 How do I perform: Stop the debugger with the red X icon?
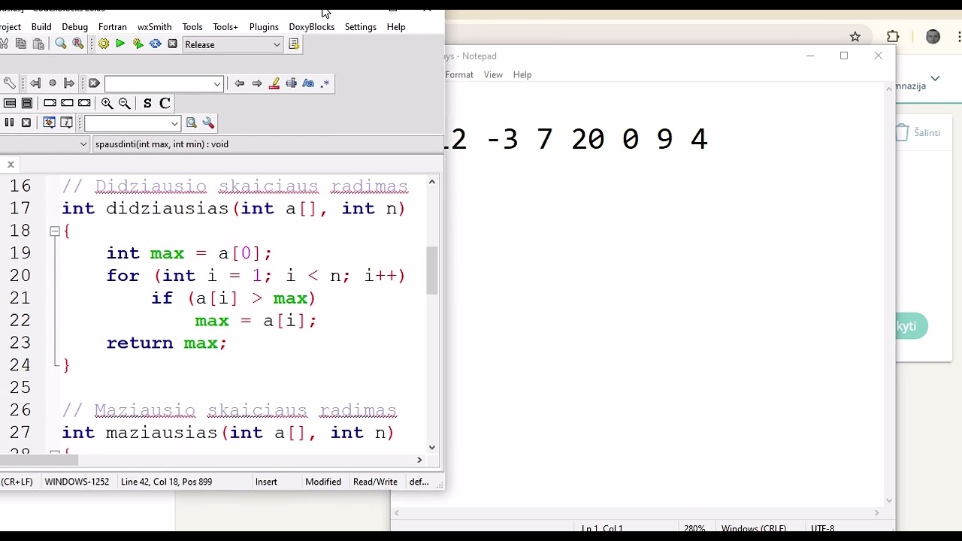click(26, 123)
